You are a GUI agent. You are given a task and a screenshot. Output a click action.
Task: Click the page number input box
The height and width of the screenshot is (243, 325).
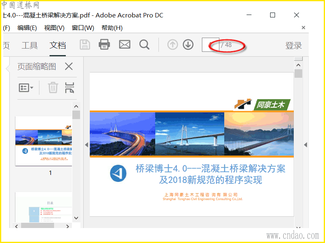click(x=210, y=45)
